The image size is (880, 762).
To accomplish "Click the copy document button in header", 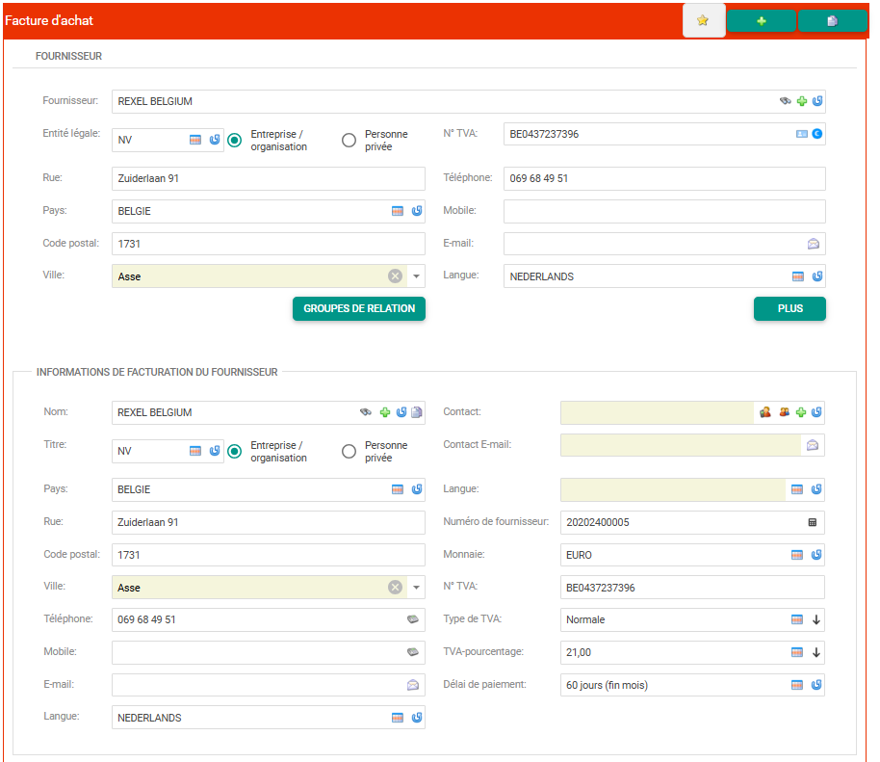I will [832, 21].
